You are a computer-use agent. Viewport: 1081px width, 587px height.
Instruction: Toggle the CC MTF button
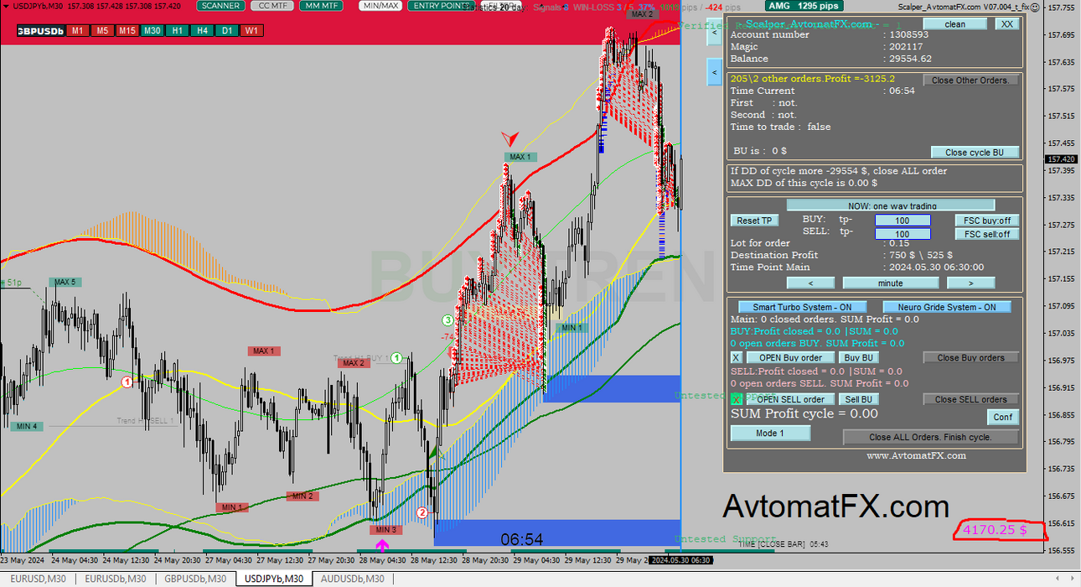[x=272, y=6]
